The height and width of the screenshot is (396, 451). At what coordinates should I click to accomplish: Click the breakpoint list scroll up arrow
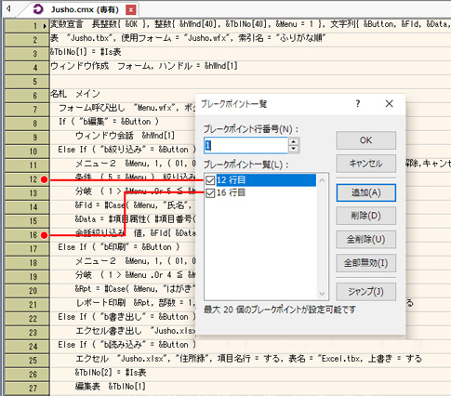[322, 180]
